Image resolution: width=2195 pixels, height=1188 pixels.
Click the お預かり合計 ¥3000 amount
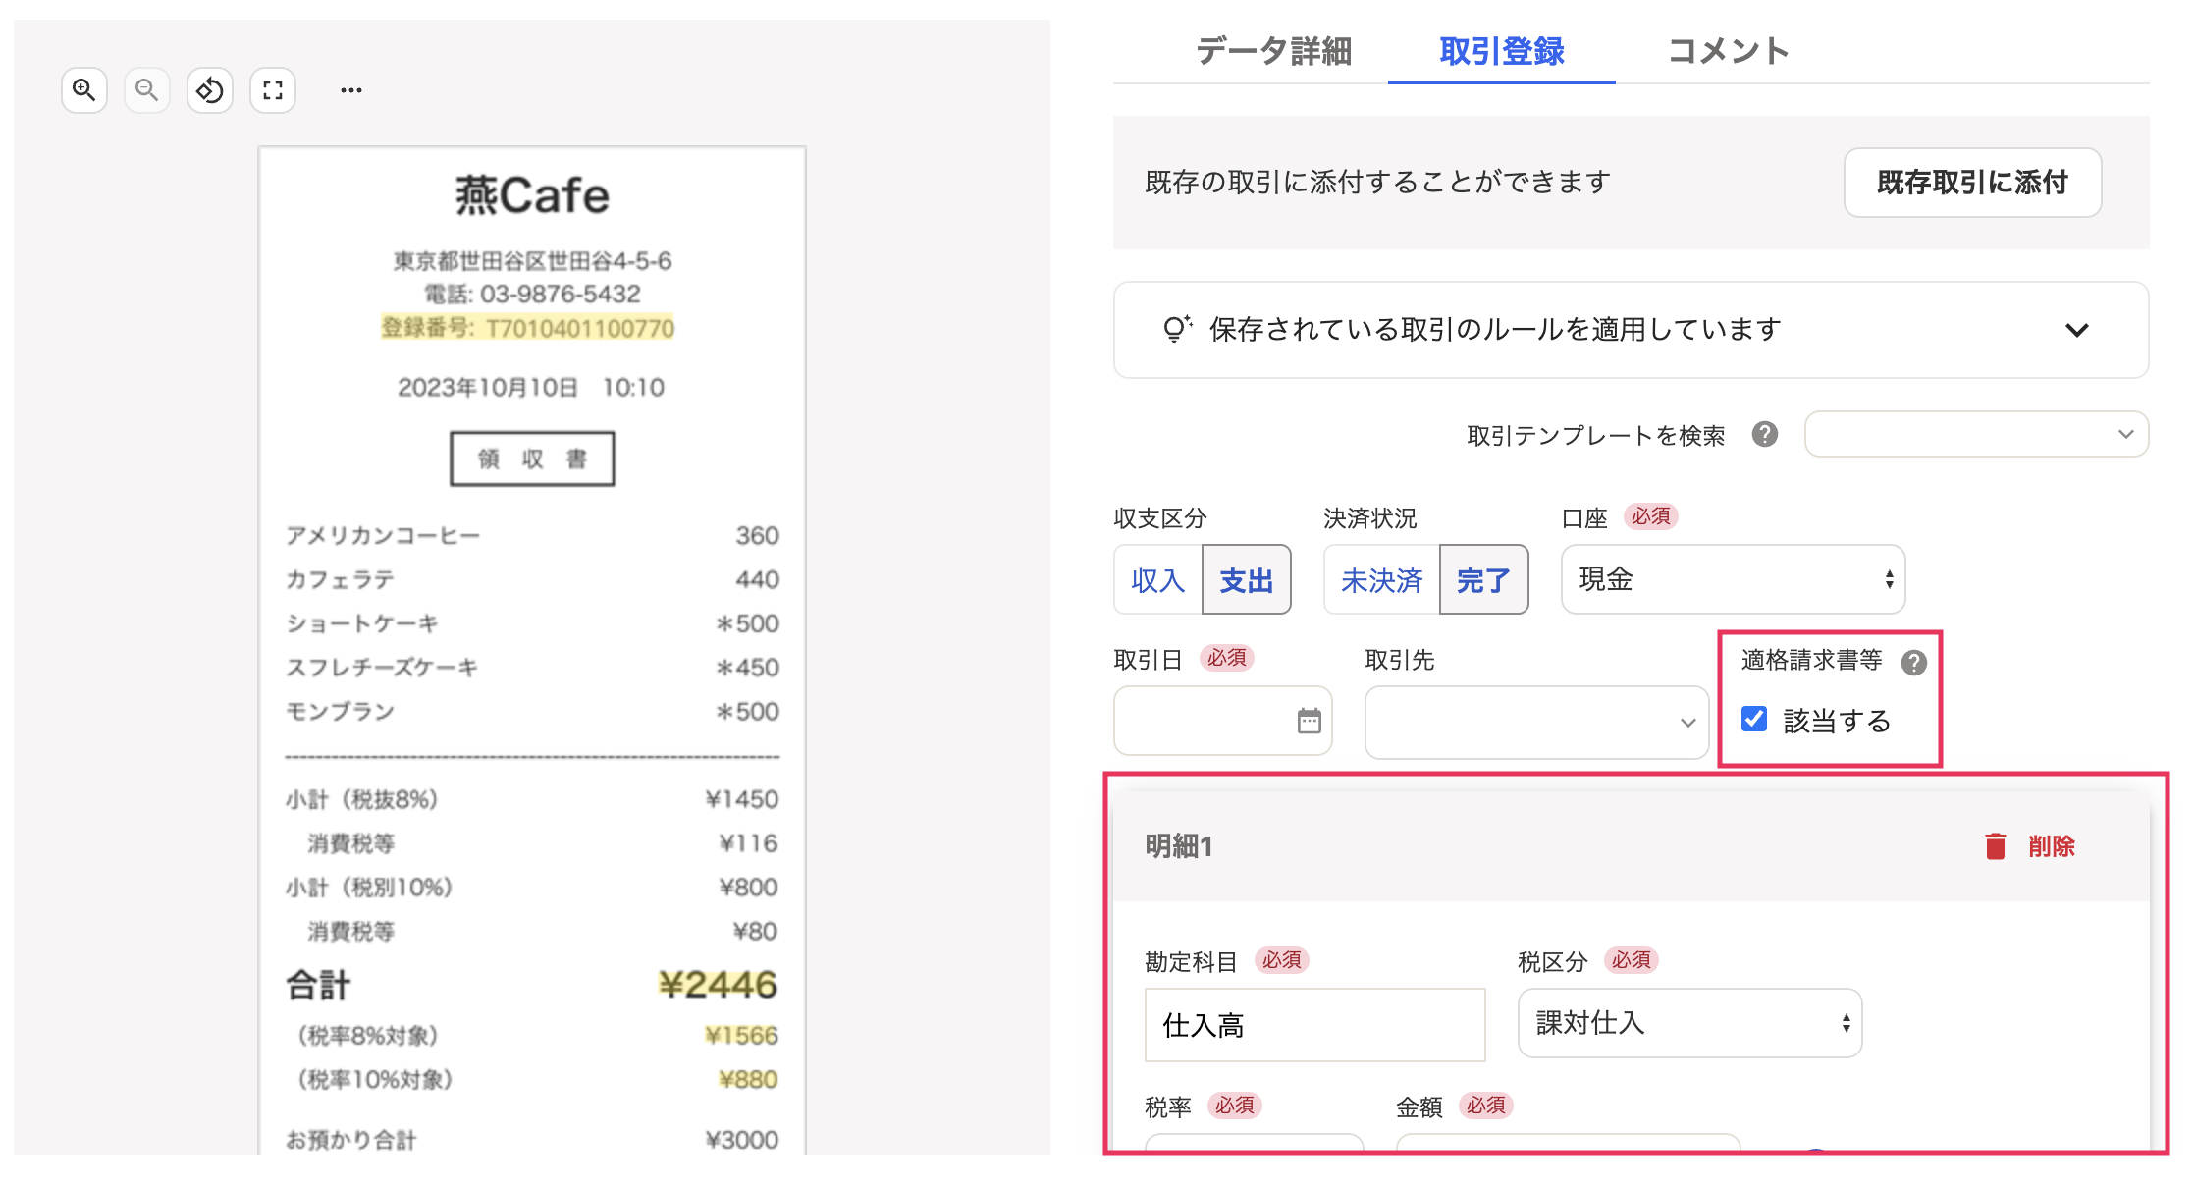(742, 1140)
